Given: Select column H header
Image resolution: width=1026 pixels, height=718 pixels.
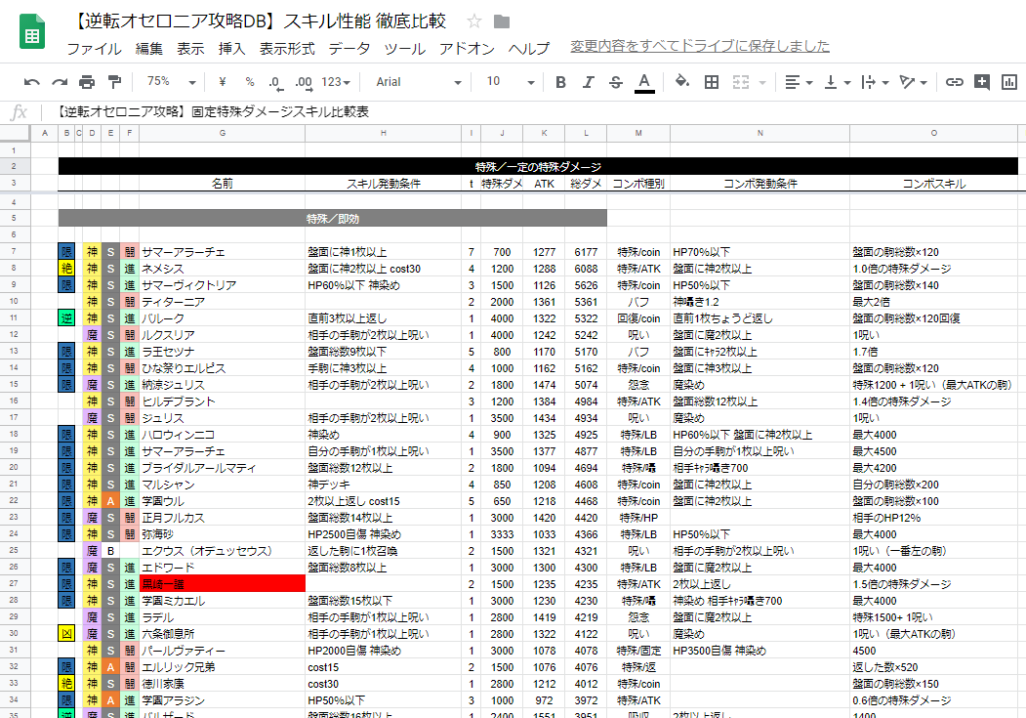Looking at the screenshot, I should point(383,133).
